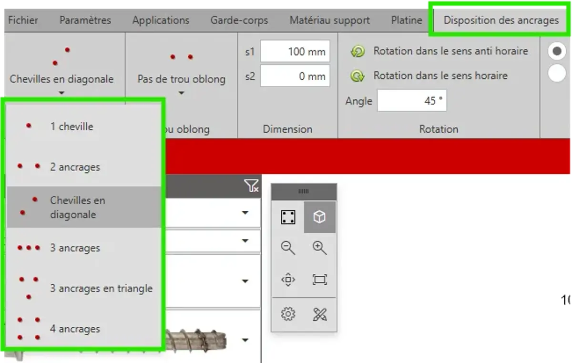Viewport: 572px width, 363px height.
Task: Click the fit to screen icon
Action: coord(319,280)
